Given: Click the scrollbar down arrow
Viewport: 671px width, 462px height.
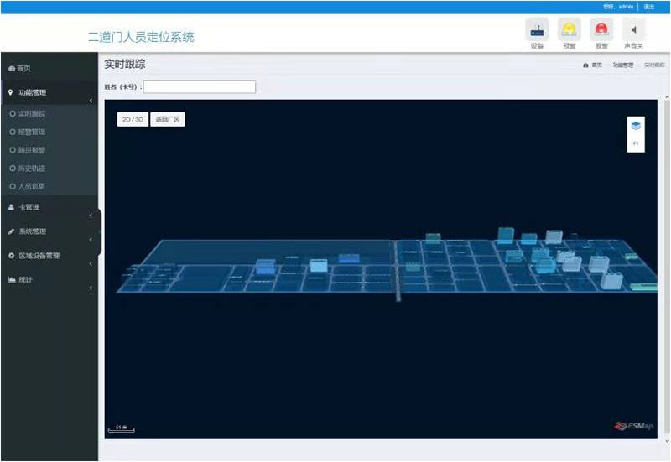Looking at the screenshot, I should 667,441.
